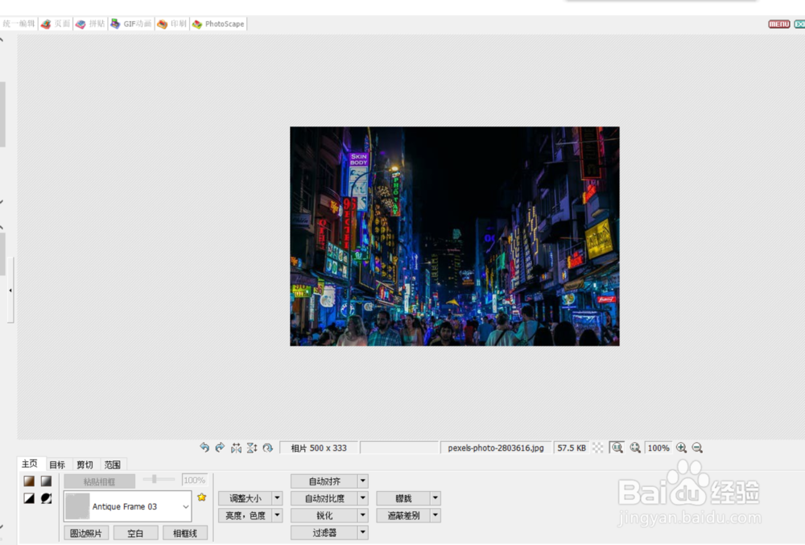Click the checkered transparency background icon
The width and height of the screenshot is (805, 545).
pyautogui.click(x=597, y=448)
